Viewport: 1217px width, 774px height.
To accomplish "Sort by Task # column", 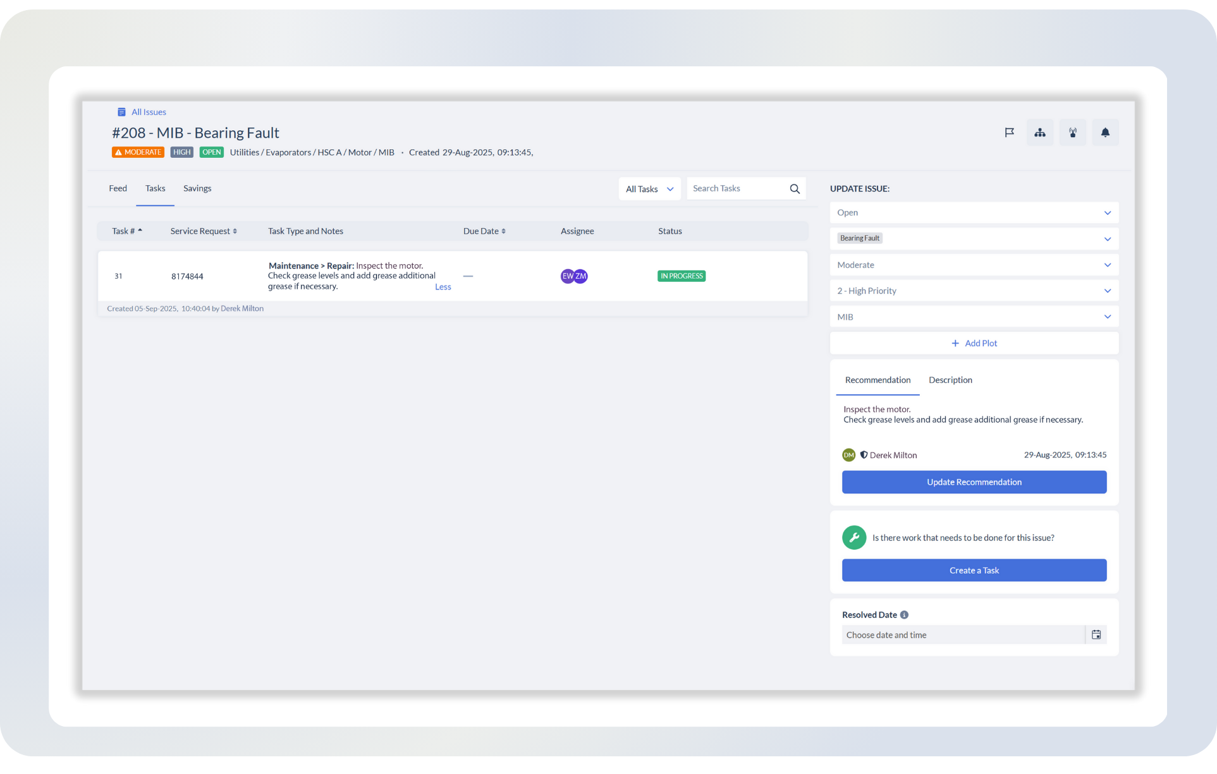I will tap(126, 231).
